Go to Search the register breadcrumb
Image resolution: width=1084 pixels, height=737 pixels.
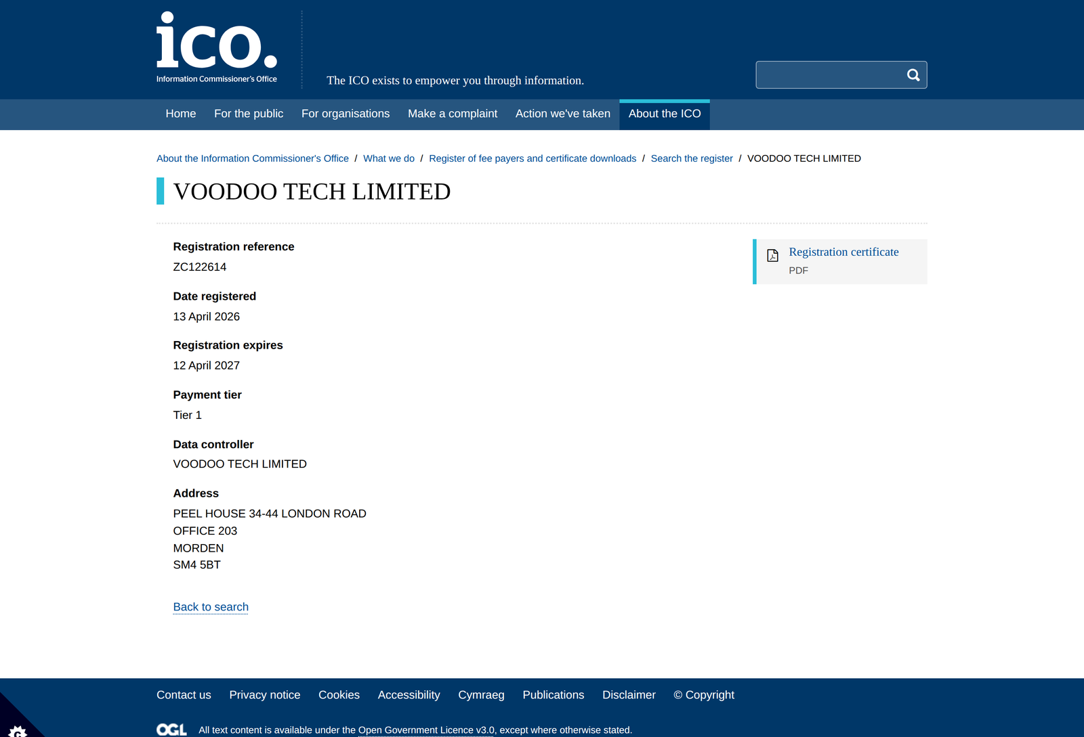692,158
